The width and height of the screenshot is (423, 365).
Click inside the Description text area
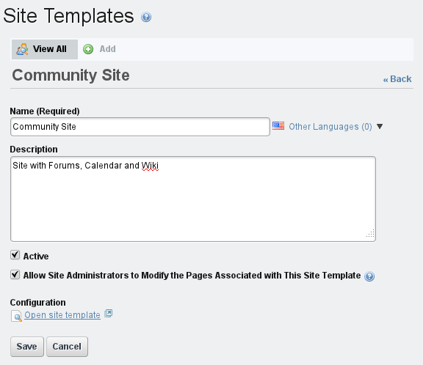[x=193, y=199]
